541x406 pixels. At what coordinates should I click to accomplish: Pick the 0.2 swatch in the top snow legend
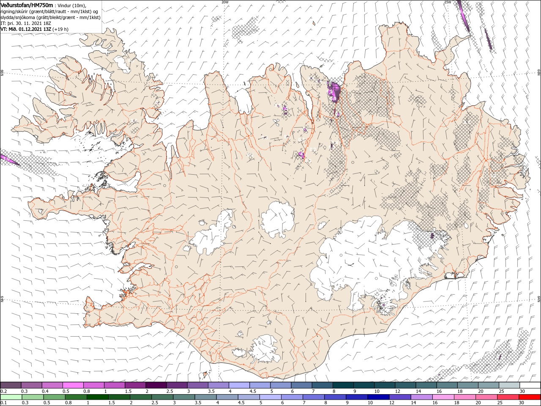tap(11, 385)
